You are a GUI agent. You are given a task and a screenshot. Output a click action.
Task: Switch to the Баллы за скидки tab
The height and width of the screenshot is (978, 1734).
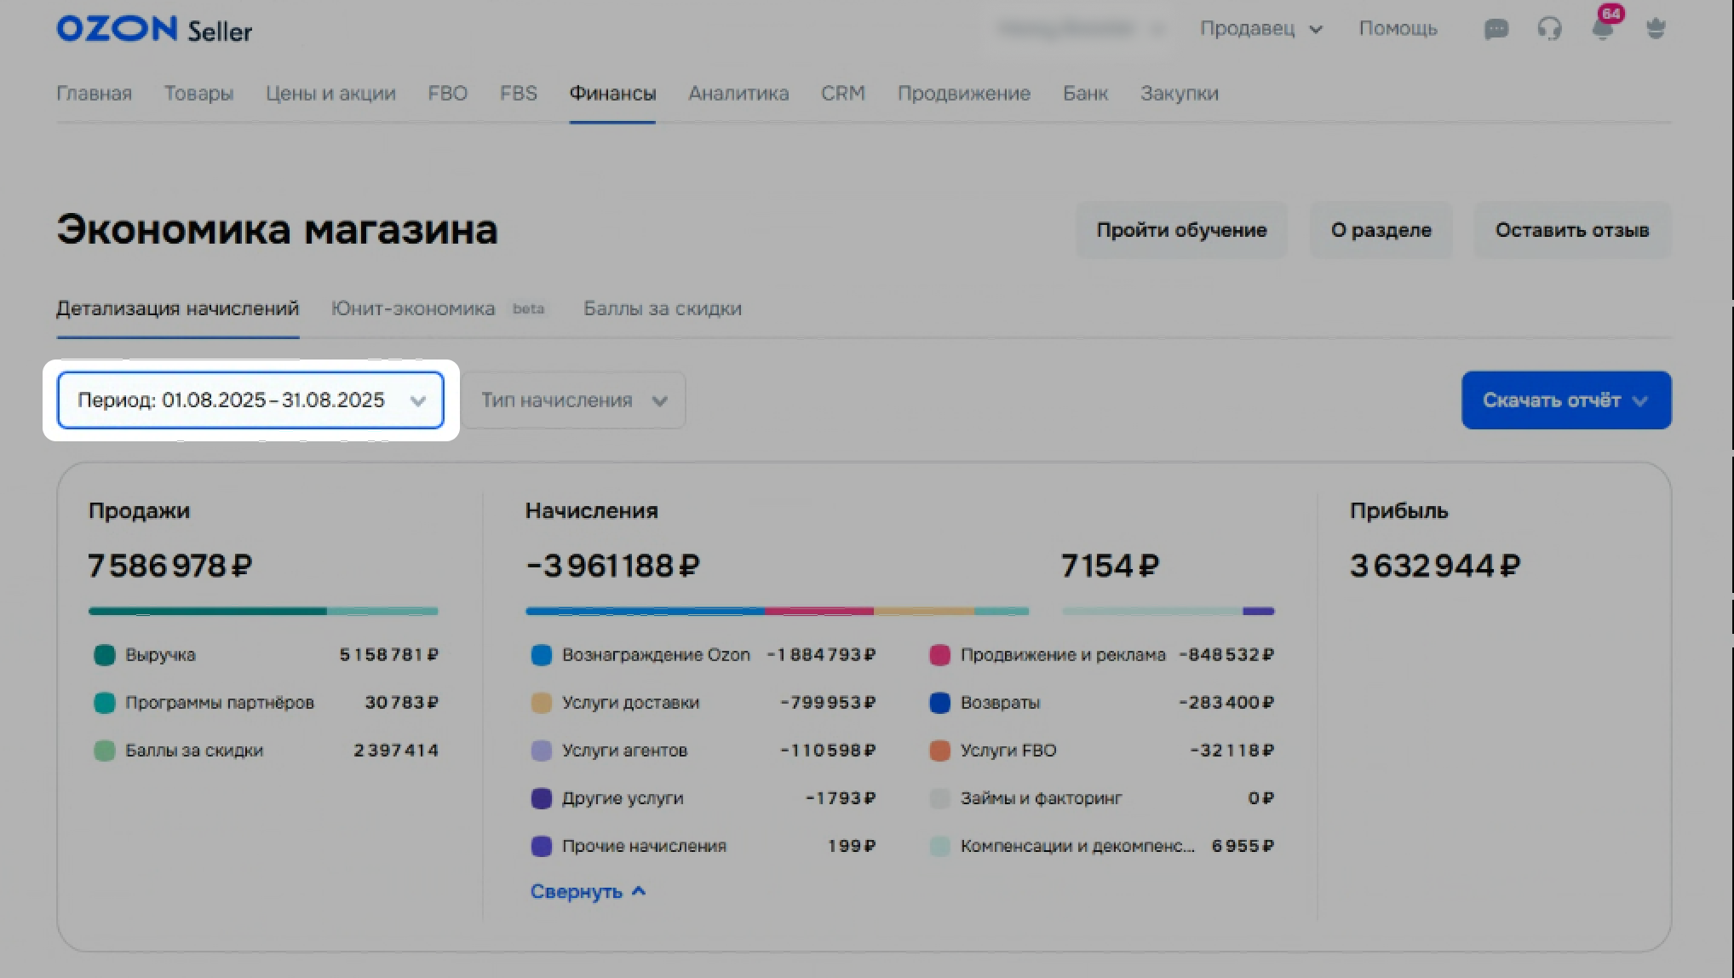tap(662, 308)
